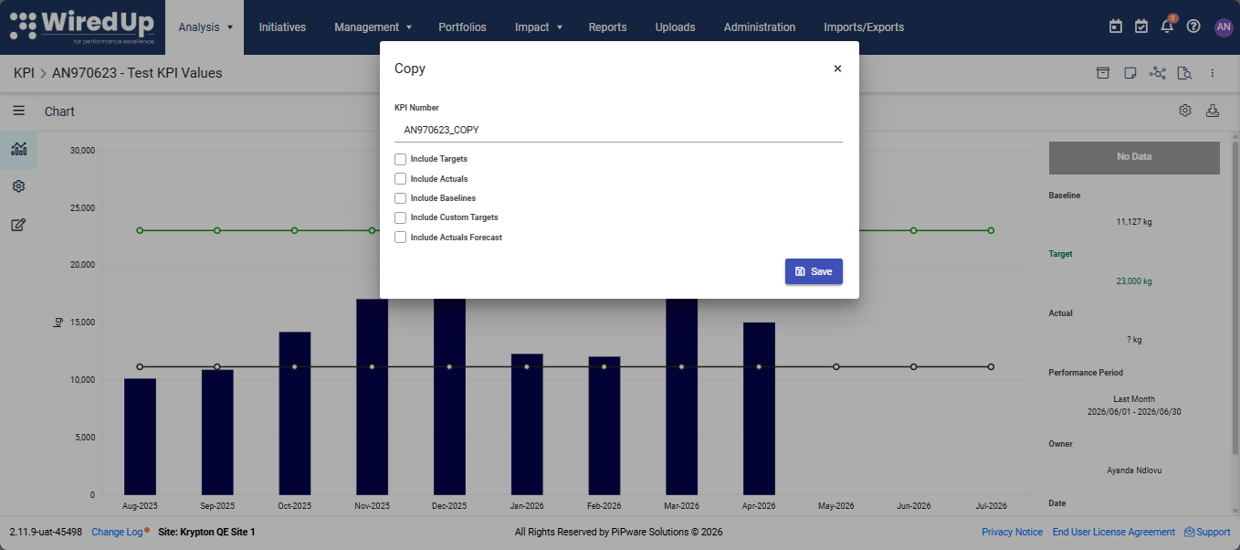Toggle Include Custom Targets checkbox
Viewport: 1240px width, 550px height.
(400, 217)
